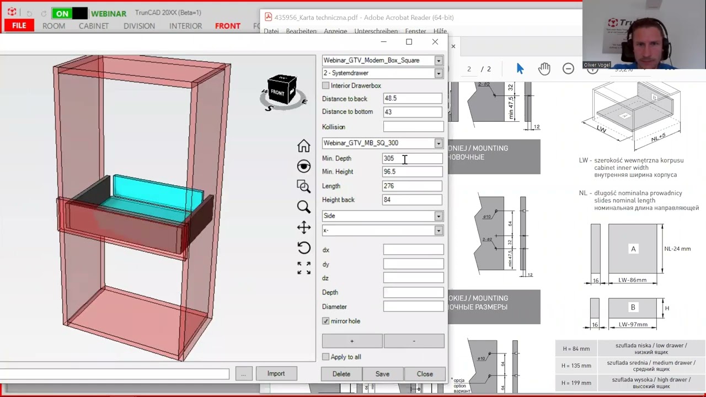This screenshot has height=397, width=706.
Task: Click the Depth input field
Action: [413, 292]
